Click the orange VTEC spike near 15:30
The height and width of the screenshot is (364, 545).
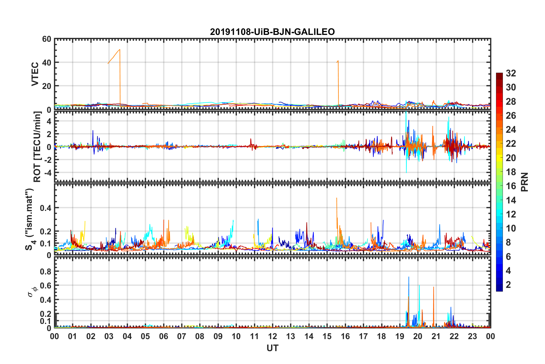[x=338, y=61]
